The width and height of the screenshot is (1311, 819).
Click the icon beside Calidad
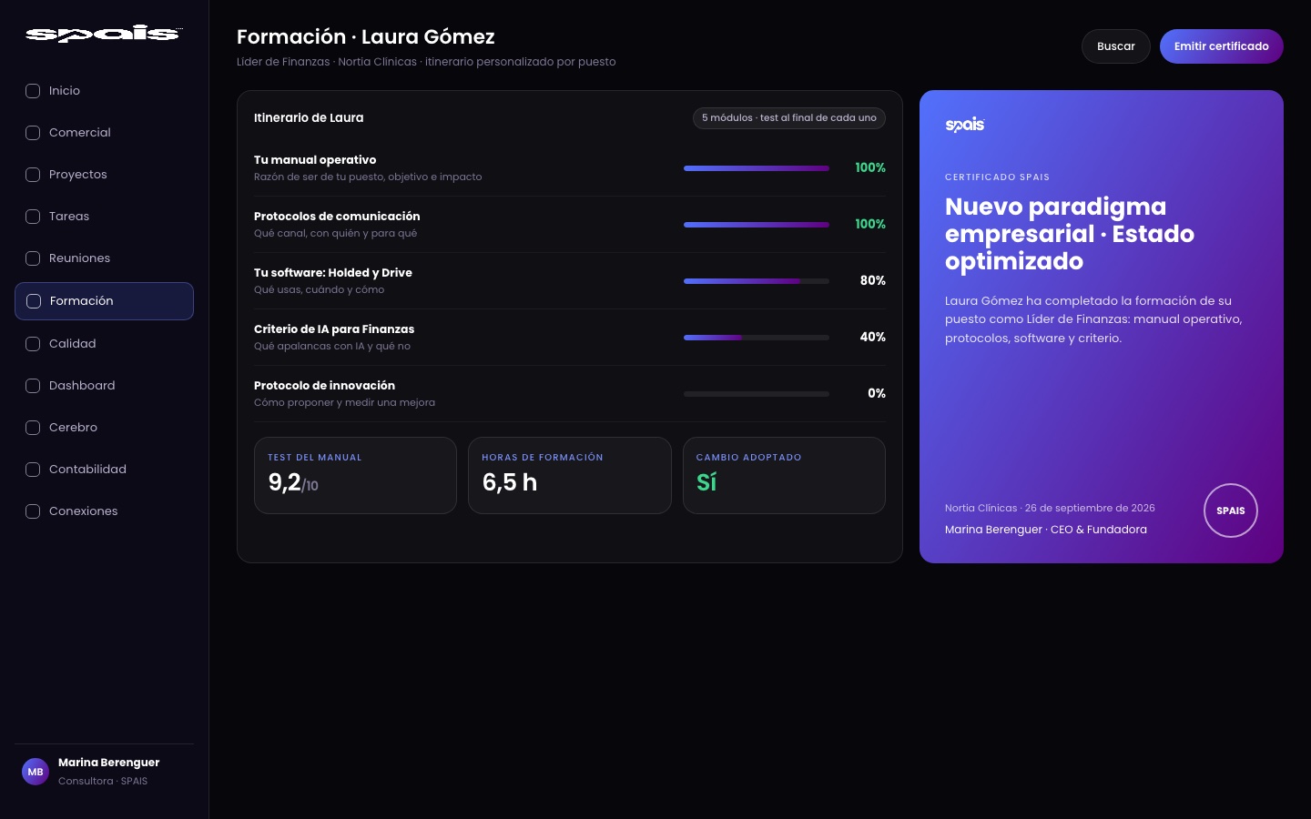coord(33,344)
